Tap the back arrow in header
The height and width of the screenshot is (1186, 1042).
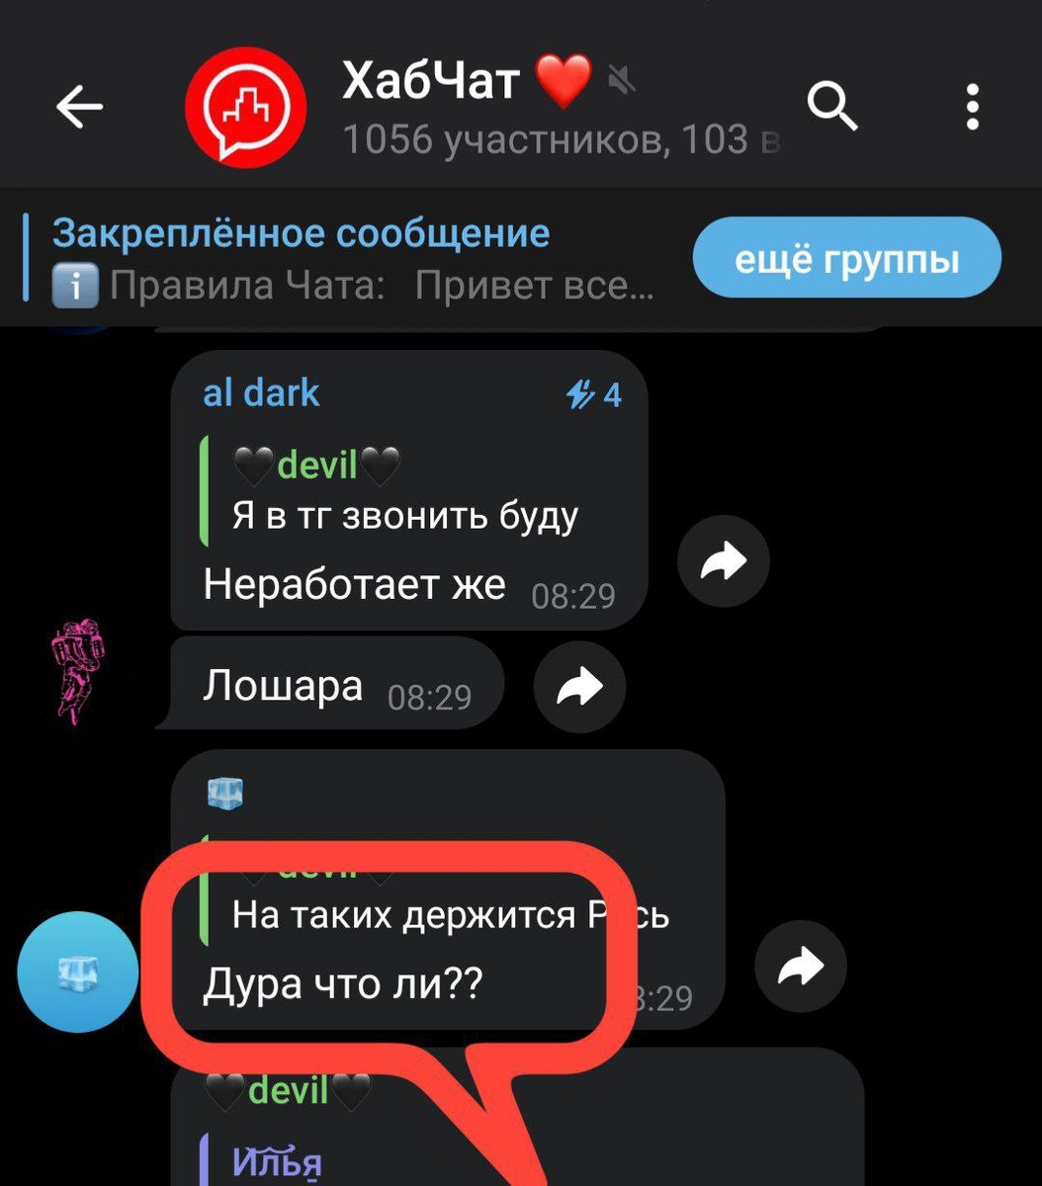pyautogui.click(x=79, y=107)
